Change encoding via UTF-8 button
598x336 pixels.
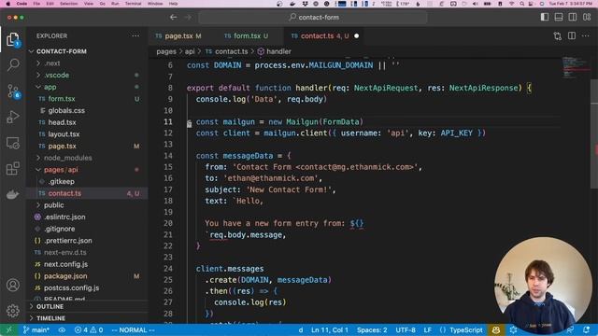point(406,329)
